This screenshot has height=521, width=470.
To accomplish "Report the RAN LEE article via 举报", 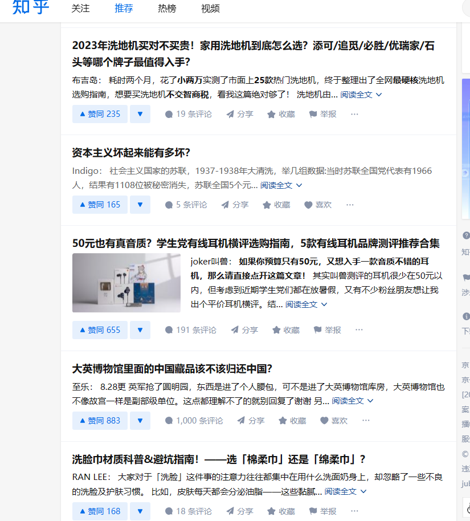I will tap(322, 511).
